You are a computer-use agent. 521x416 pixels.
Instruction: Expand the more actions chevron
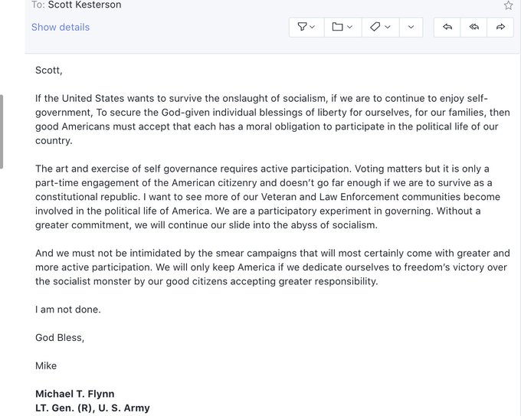pos(411,27)
